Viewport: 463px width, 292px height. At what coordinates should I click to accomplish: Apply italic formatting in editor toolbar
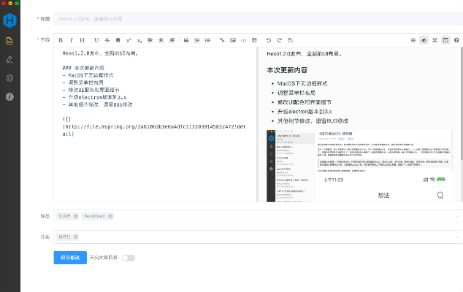point(72,40)
